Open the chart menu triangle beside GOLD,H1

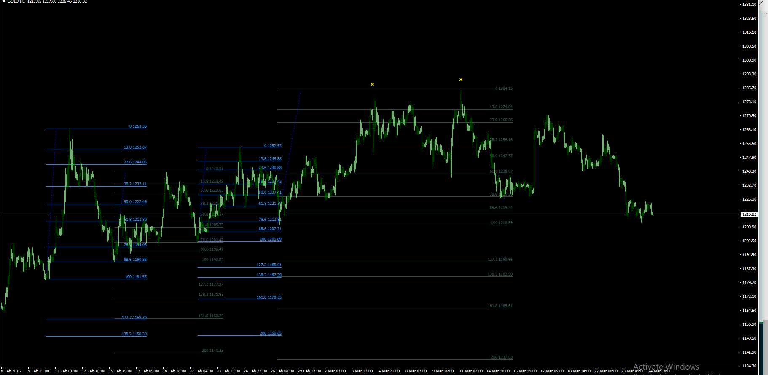(4, 2)
